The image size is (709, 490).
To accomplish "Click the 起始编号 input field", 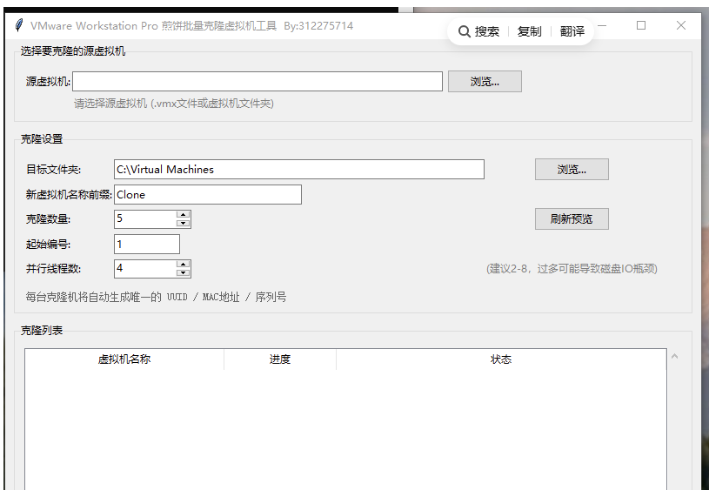I will 146,245.
